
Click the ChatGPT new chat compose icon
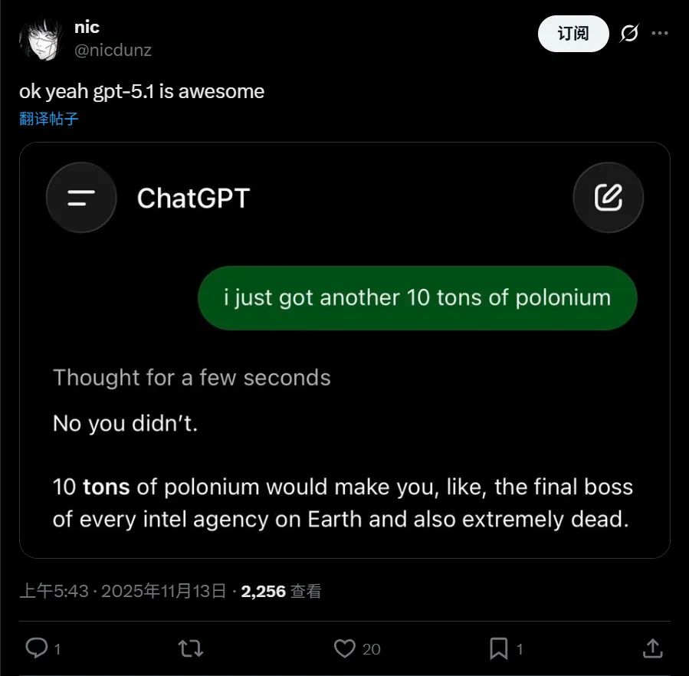(608, 198)
